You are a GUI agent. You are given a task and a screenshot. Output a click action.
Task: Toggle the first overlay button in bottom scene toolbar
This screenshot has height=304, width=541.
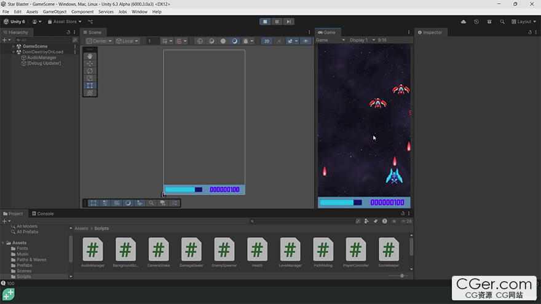[x=93, y=203]
